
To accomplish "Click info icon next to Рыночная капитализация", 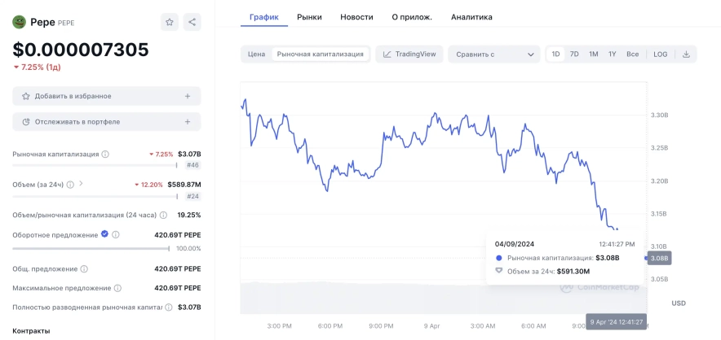I will point(106,154).
